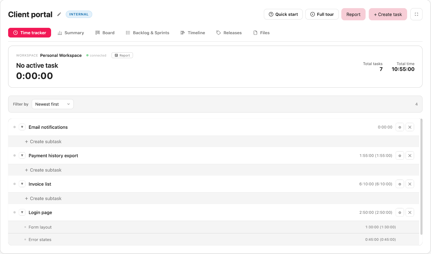Screen dimensions: 431x254
Task: Edit project name with the pencil icon
Action: [x=59, y=14]
